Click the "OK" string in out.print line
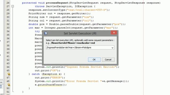The image size is (170, 95). point(54,70)
